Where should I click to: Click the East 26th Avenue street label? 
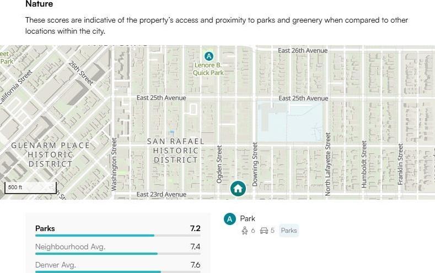click(303, 51)
